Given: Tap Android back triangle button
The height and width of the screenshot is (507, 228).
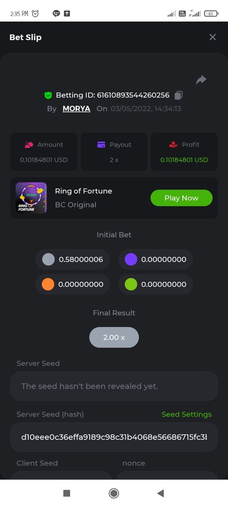Looking at the screenshot, I should tap(160, 493).
